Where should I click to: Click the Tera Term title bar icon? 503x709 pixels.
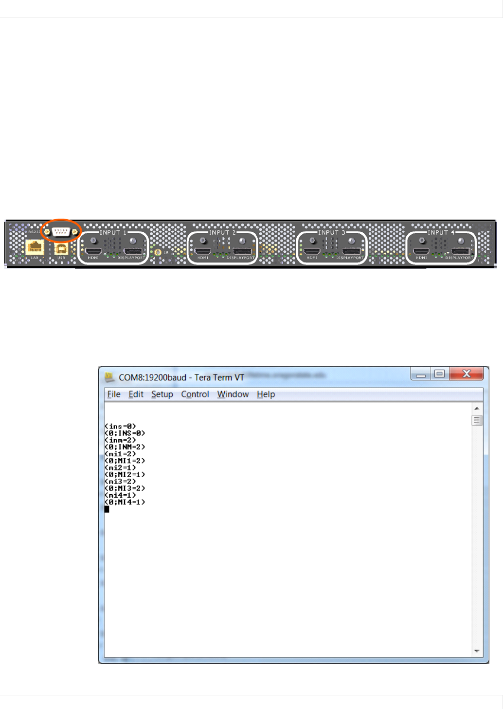pos(109,377)
